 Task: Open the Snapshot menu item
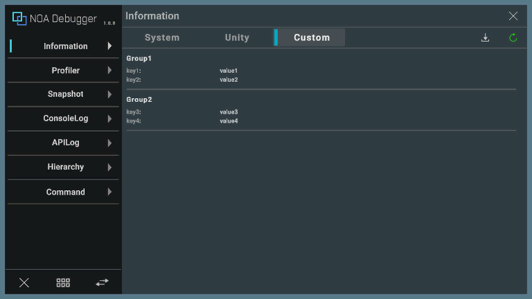[63, 94]
